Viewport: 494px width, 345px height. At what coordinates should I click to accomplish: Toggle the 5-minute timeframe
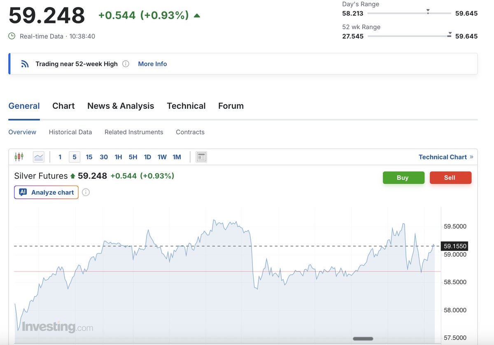tap(75, 156)
